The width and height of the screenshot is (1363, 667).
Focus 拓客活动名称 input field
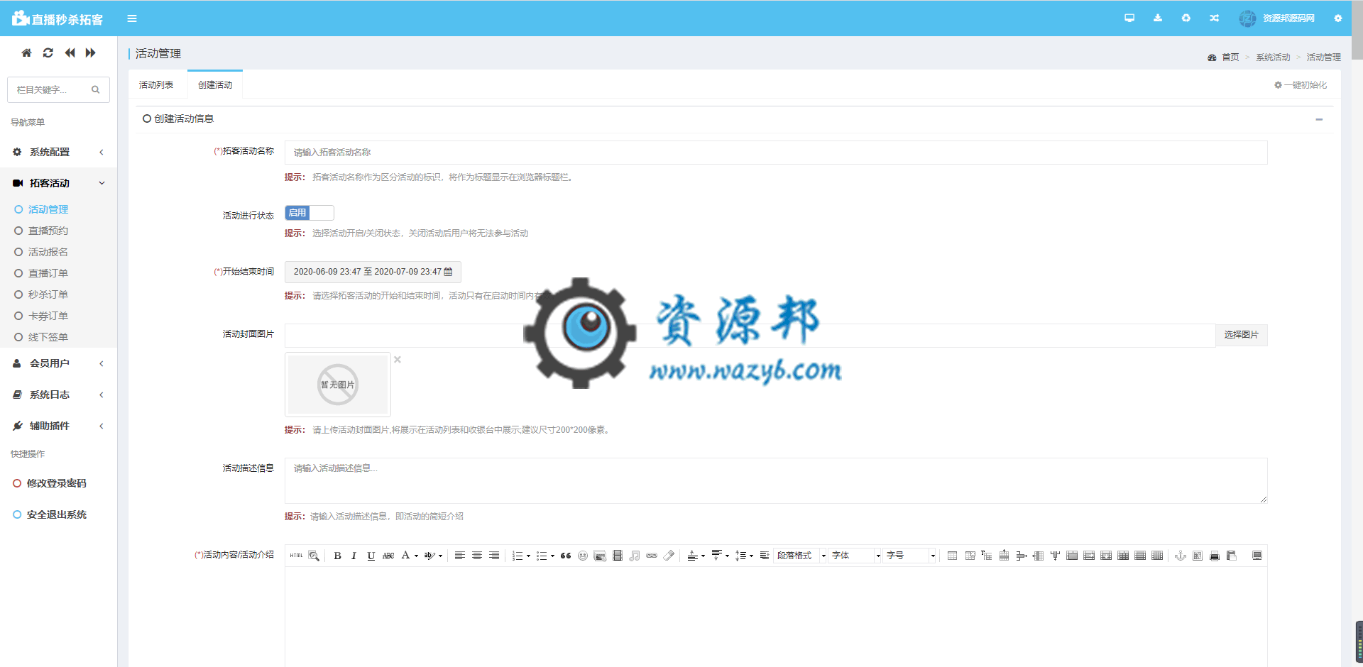coord(776,153)
